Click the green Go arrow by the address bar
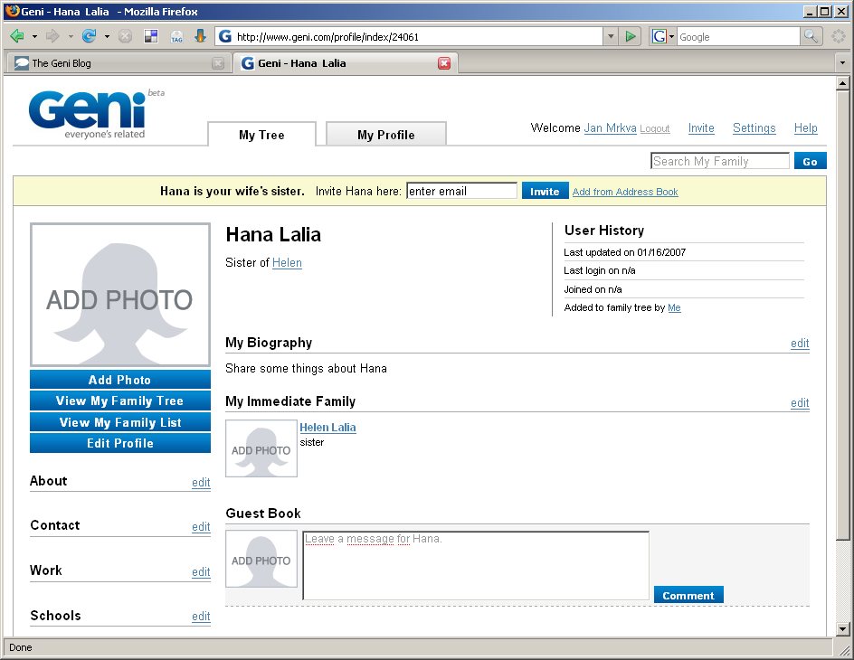This screenshot has width=854, height=660. click(631, 36)
